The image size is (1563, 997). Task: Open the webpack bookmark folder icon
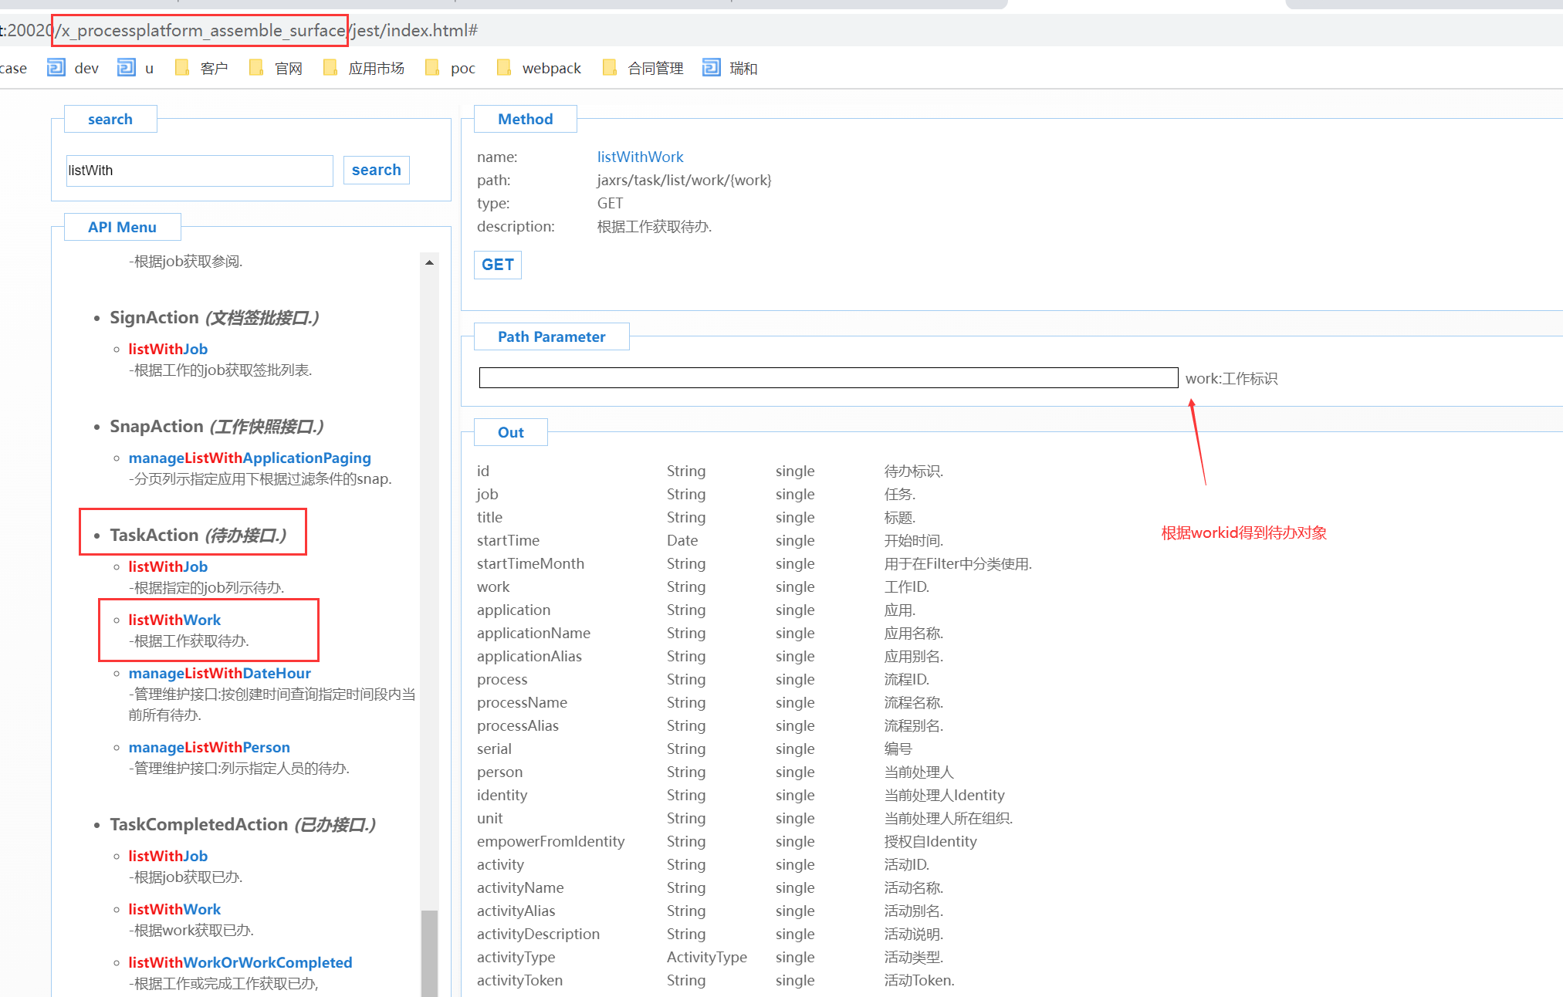click(504, 68)
